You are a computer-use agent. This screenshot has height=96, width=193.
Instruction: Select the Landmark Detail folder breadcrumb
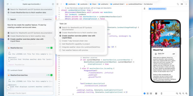point(117,4)
